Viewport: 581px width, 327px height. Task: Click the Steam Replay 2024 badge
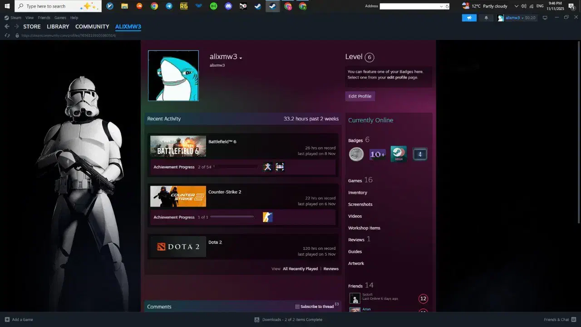point(399,154)
